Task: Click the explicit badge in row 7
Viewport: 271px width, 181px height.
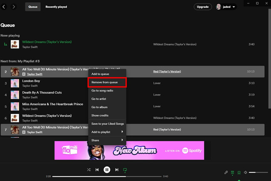Action: 24,132
